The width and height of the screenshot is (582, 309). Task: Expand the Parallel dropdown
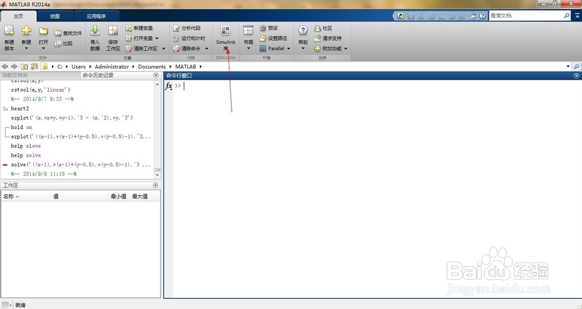pyautogui.click(x=289, y=49)
